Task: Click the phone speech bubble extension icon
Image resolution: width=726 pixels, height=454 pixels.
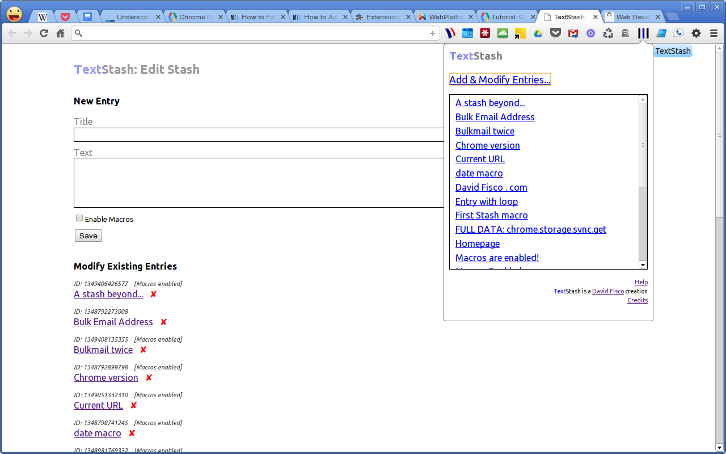Action: (678, 33)
